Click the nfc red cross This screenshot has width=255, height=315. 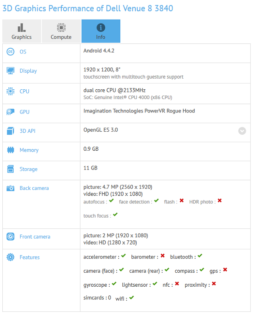[177, 283]
